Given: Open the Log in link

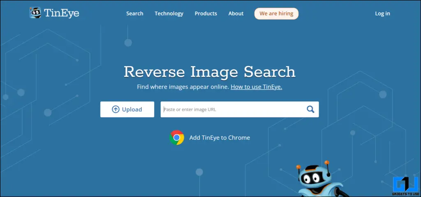Looking at the screenshot, I should tap(383, 14).
